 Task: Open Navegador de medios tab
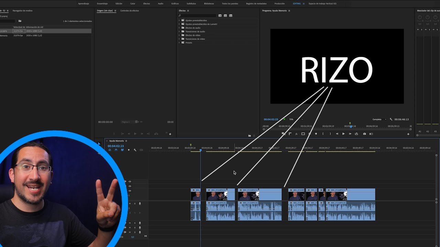click(x=22, y=11)
